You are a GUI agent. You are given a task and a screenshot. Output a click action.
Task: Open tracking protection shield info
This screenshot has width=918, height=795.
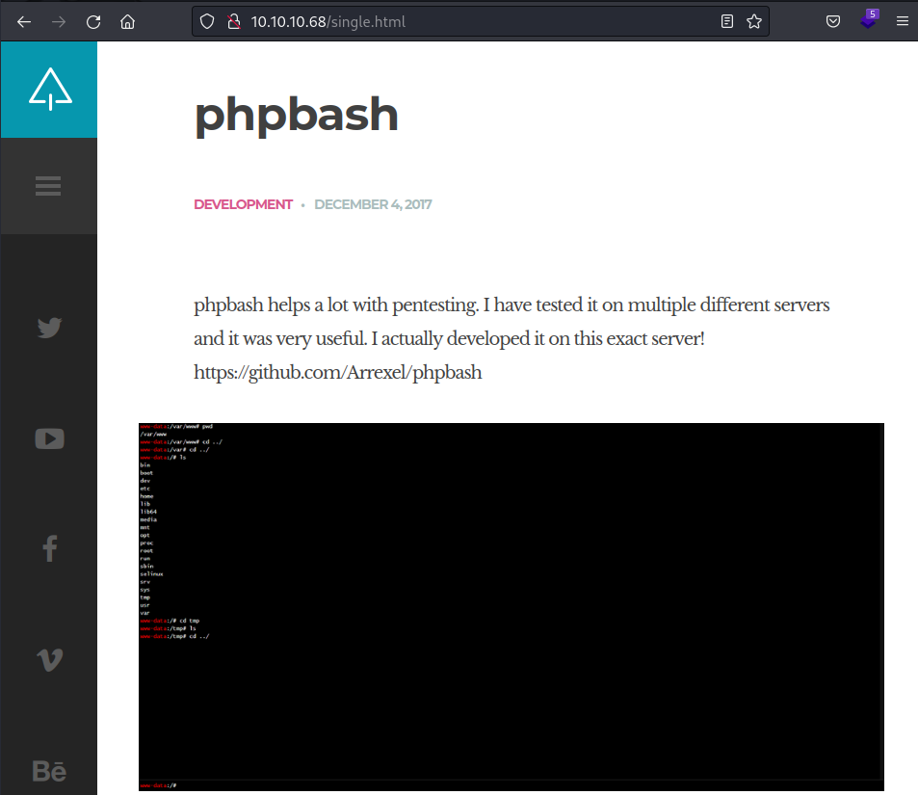(207, 21)
